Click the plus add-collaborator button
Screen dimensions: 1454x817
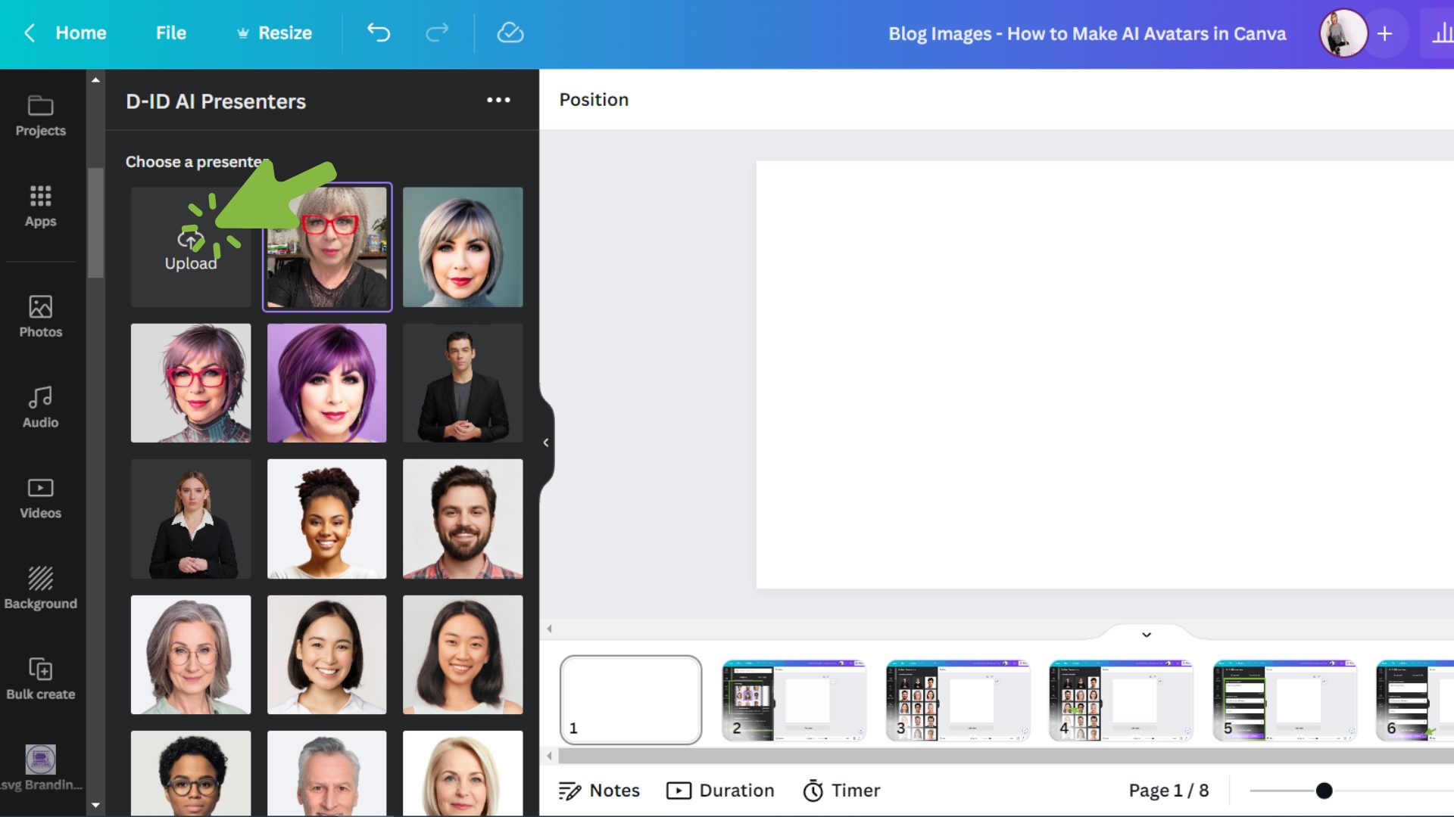pos(1384,33)
